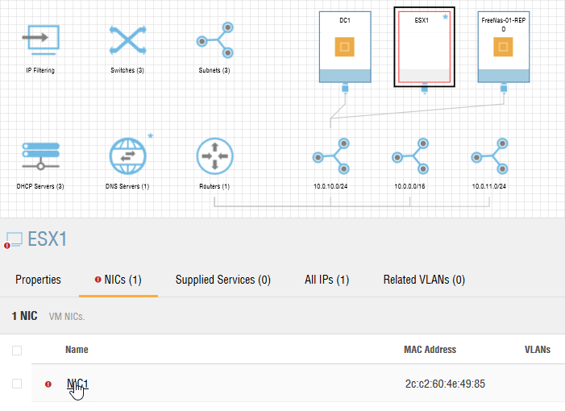This screenshot has width=565, height=411.
Task: Sort by the MAC Address column header
Action: click(x=430, y=350)
